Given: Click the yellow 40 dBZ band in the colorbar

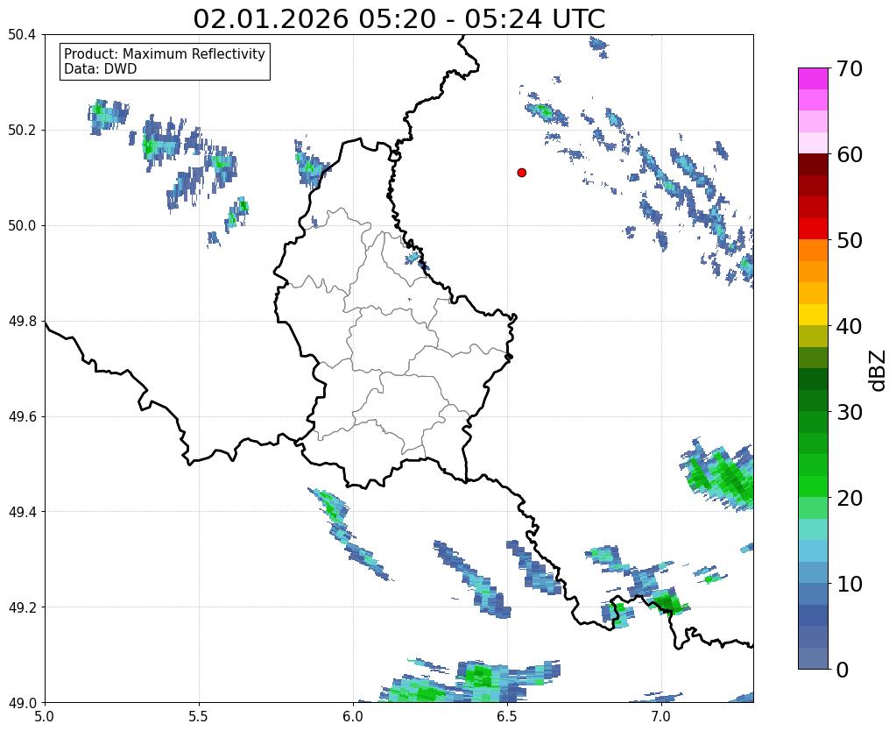Looking at the screenshot, I should 813,315.
